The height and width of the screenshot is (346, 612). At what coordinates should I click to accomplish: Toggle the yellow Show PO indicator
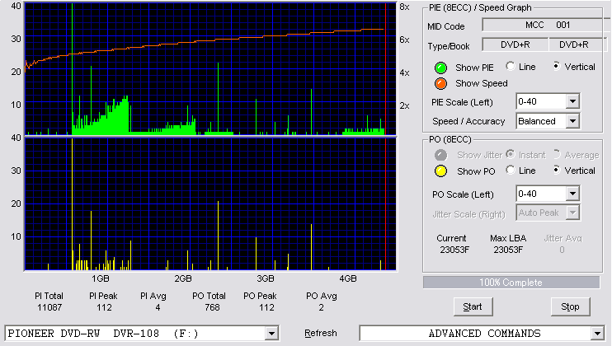coord(440,171)
